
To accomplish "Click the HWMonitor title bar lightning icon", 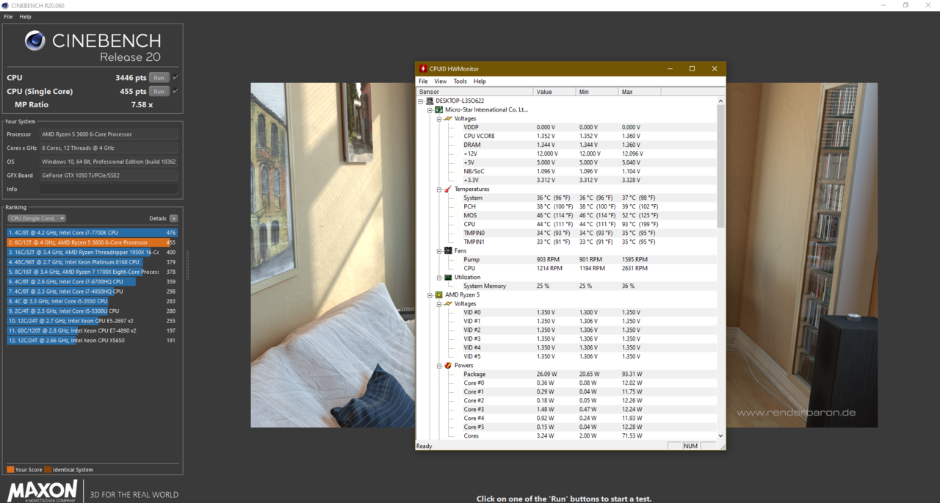I will click(423, 68).
